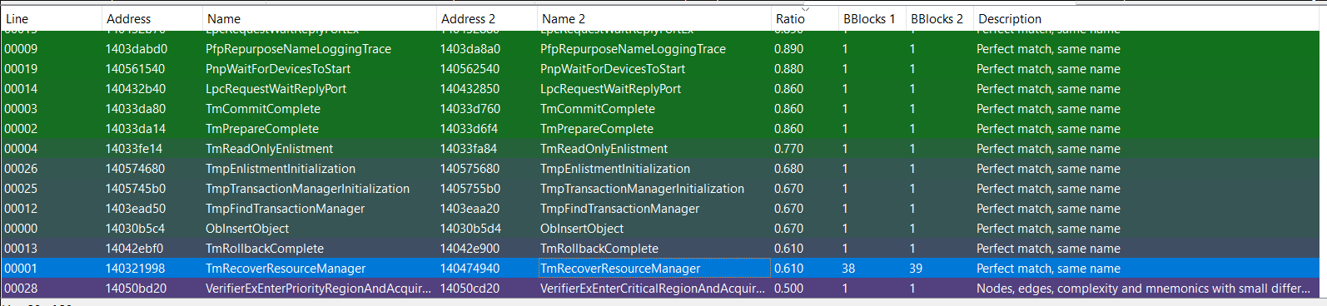Click ratio value 0.770
This screenshot has width=1327, height=306.
(x=788, y=149)
